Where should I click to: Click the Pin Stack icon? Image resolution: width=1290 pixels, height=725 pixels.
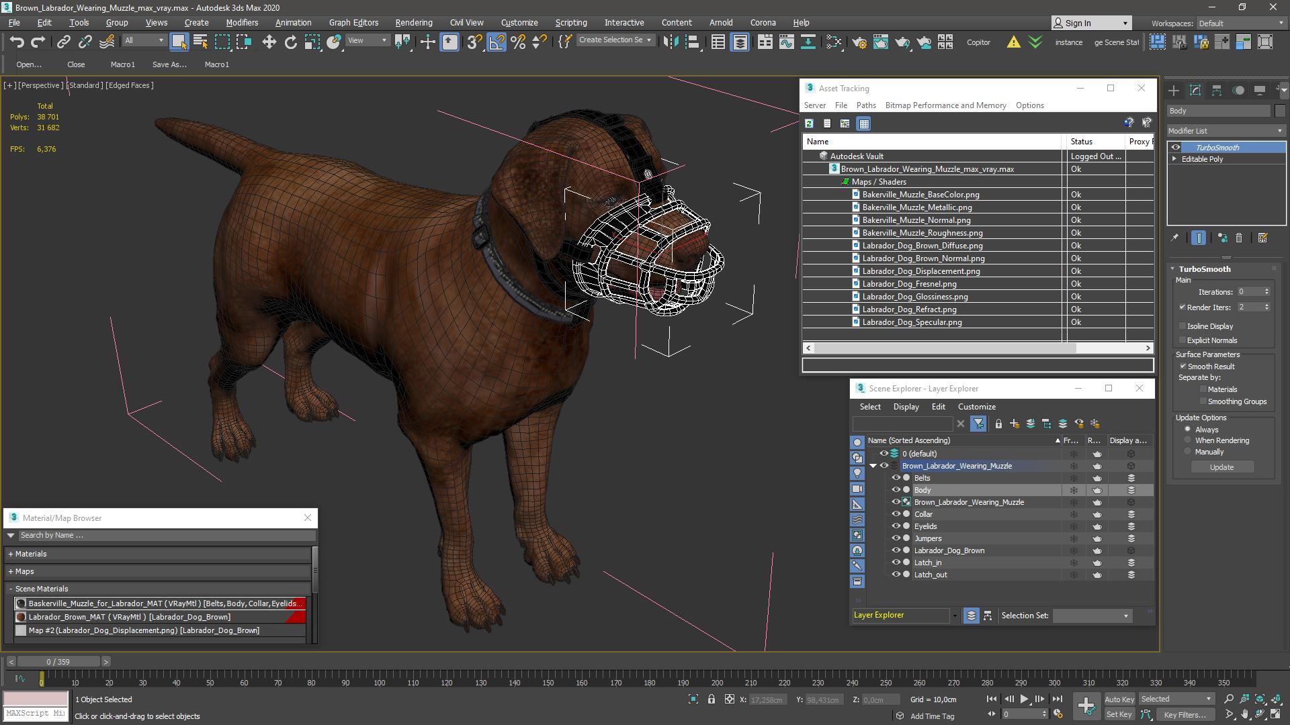(x=1174, y=238)
